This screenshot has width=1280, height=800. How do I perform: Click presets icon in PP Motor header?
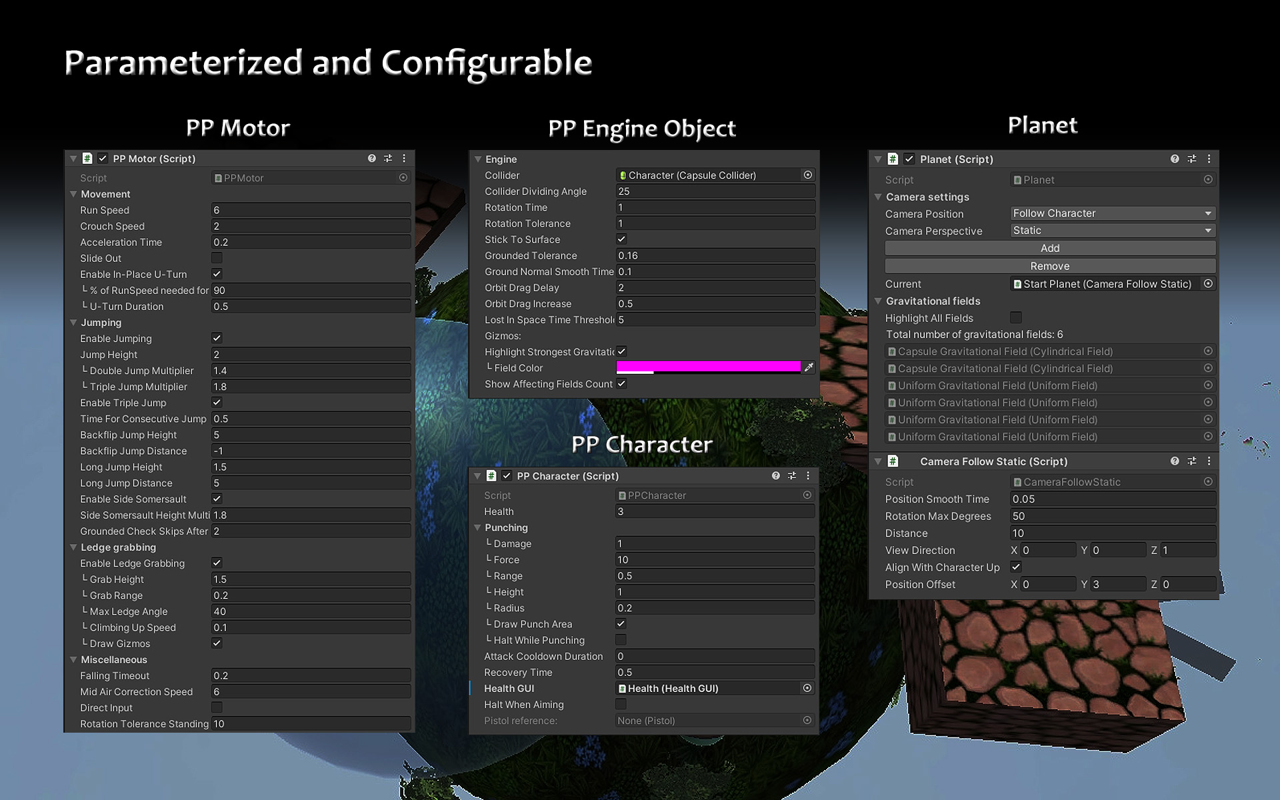[388, 159]
